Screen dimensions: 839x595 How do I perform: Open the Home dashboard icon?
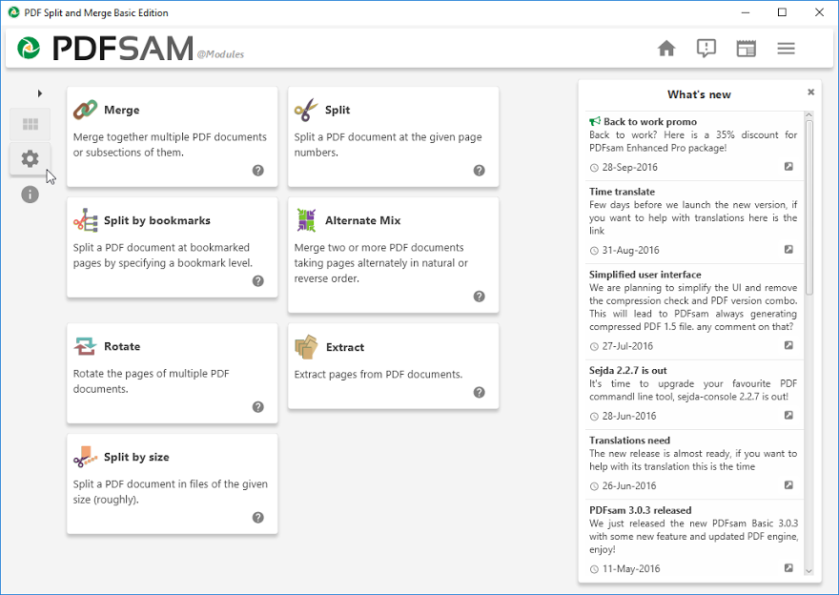[666, 49]
